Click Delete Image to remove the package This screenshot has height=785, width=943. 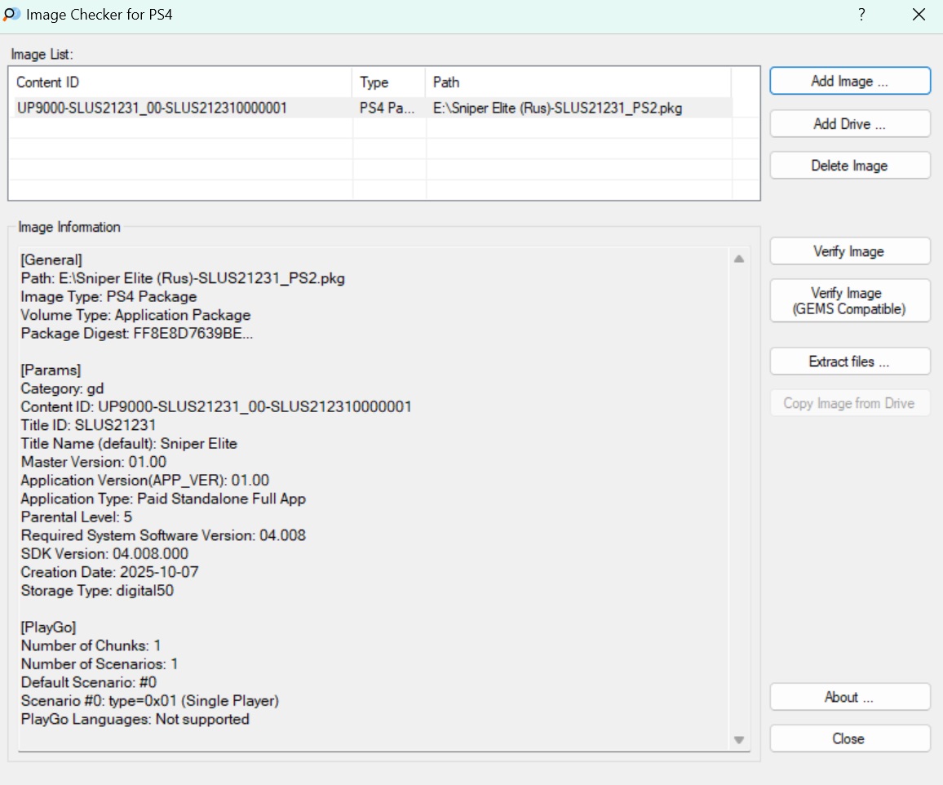pyautogui.click(x=849, y=166)
